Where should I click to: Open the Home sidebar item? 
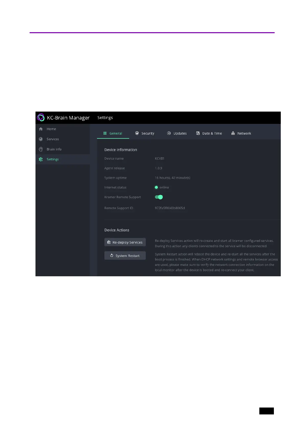coord(63,129)
